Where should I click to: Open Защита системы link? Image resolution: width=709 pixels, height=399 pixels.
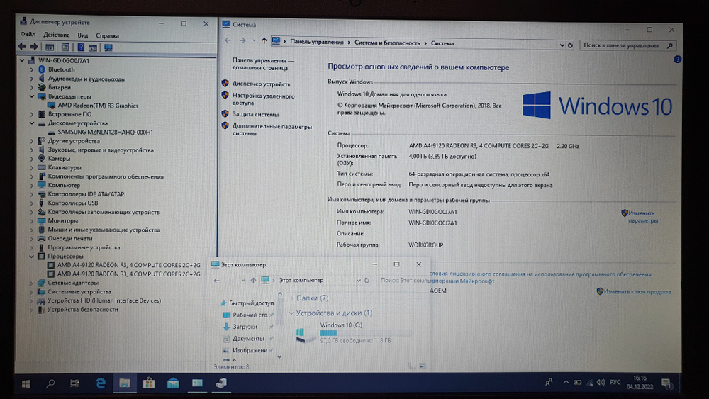coord(255,114)
